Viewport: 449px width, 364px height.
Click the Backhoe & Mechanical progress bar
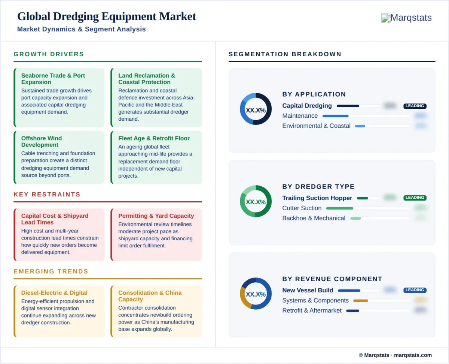click(380, 219)
